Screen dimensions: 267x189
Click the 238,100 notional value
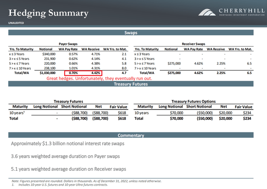tap(50, 68)
